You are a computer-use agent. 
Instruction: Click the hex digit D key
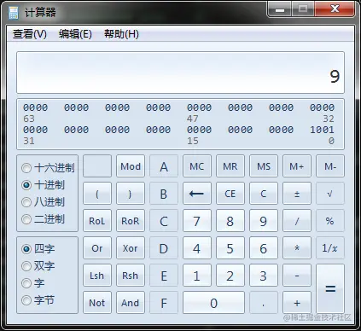[164, 248]
